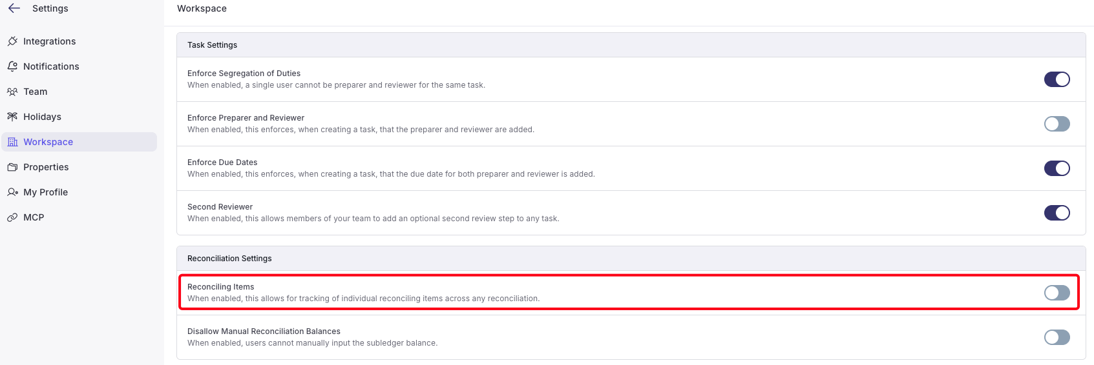The height and width of the screenshot is (365, 1094).
Task: Click the MCP link icon
Action: tap(12, 217)
